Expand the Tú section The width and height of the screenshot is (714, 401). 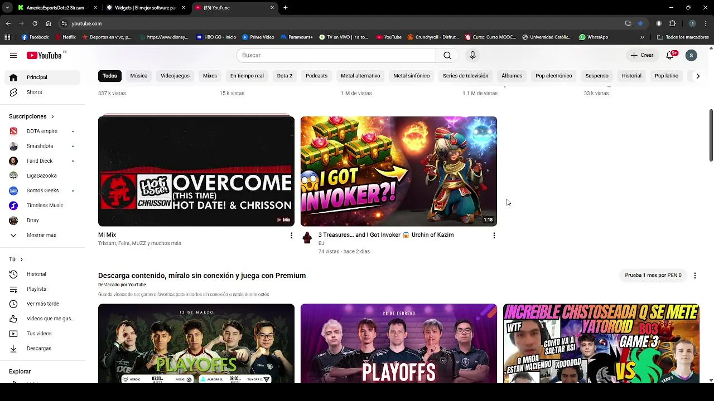pos(16,259)
